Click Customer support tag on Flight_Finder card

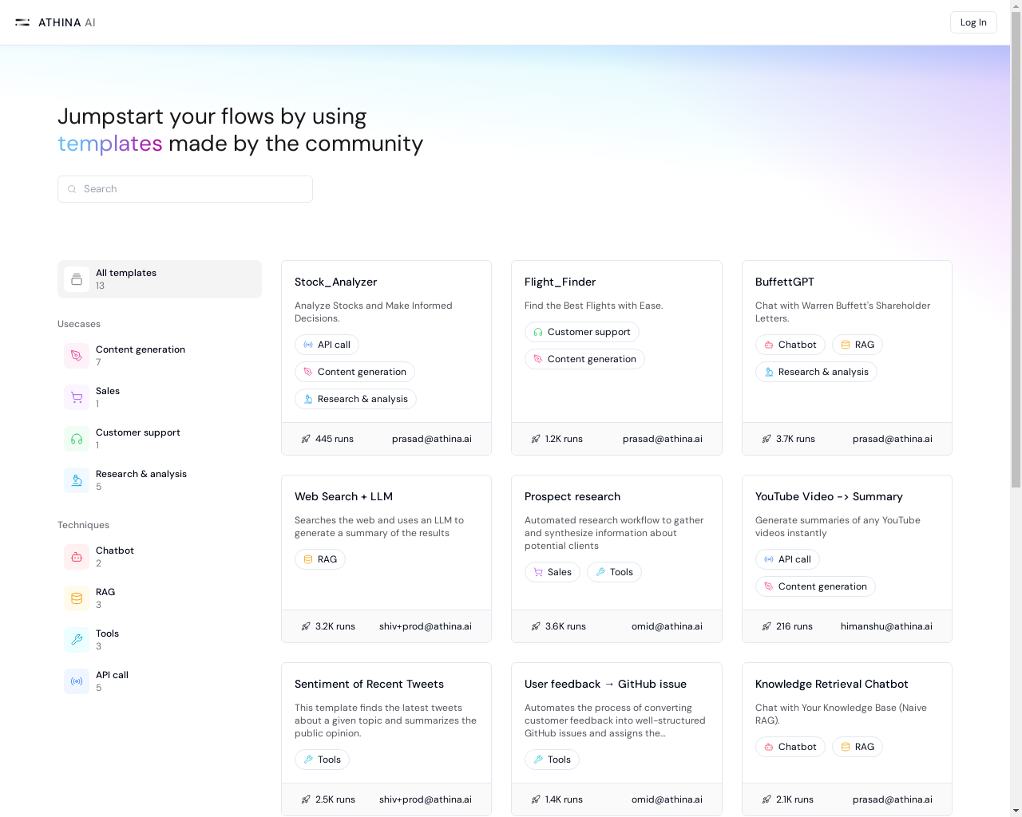(x=581, y=332)
